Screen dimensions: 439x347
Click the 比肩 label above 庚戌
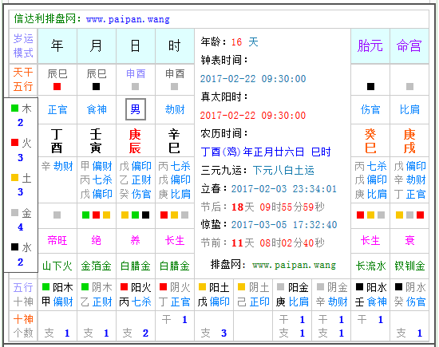409,109
